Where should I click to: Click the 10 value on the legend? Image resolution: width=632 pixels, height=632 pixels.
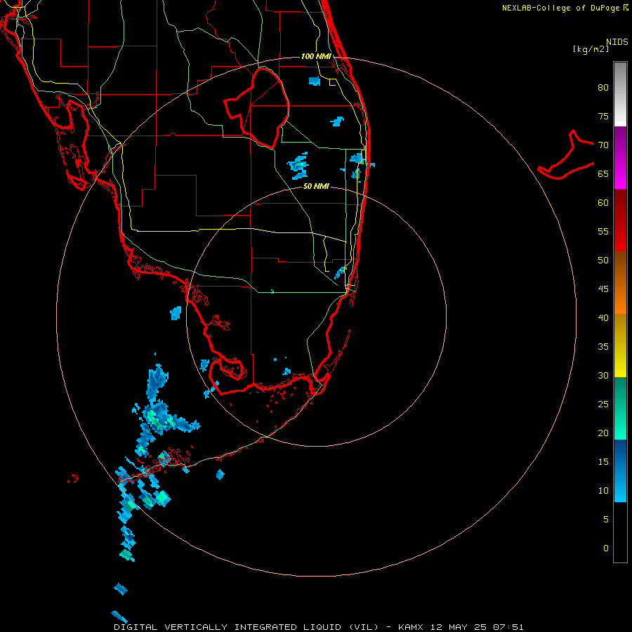[603, 491]
